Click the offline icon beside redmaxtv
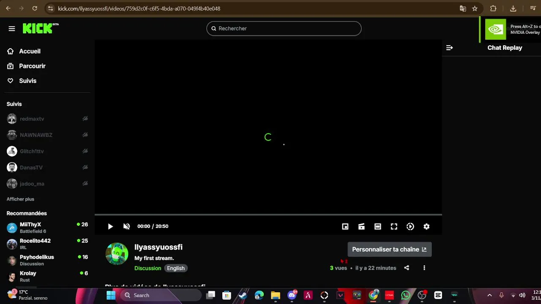 (x=85, y=119)
